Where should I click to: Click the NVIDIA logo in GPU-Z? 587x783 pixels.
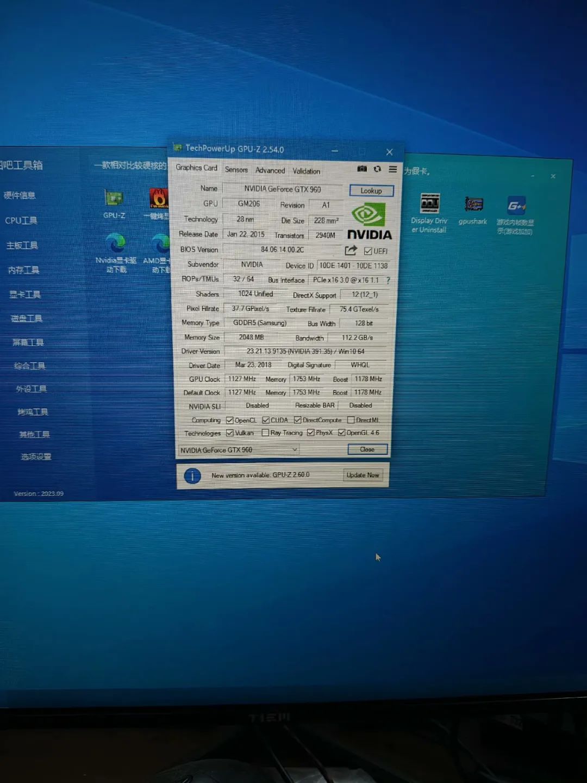pos(369,221)
